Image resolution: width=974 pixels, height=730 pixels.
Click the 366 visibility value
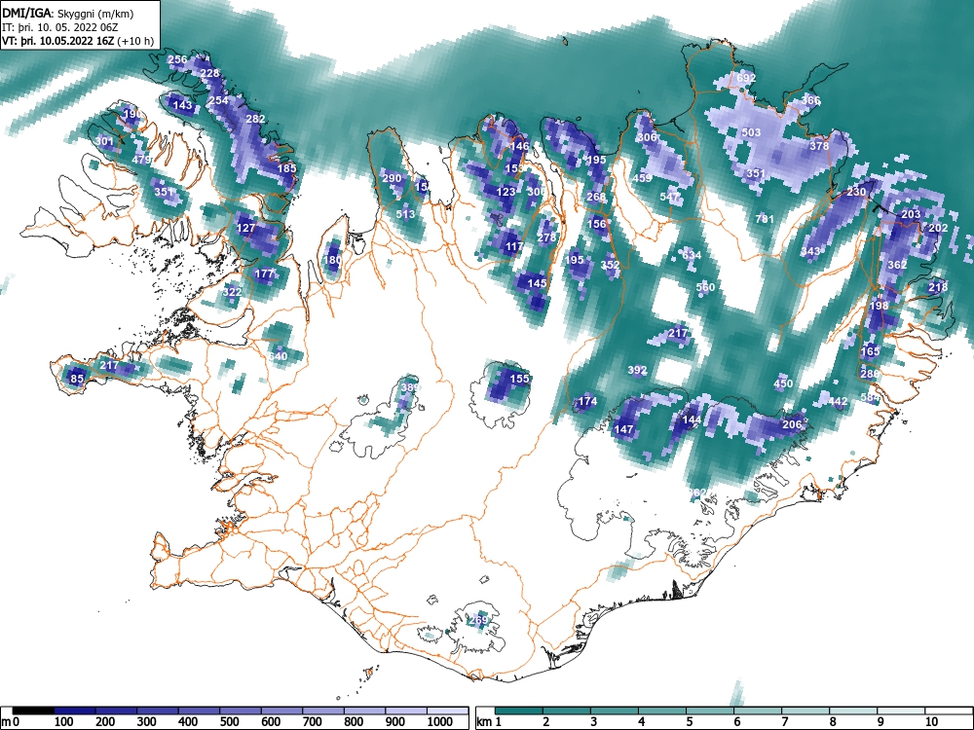click(x=810, y=100)
